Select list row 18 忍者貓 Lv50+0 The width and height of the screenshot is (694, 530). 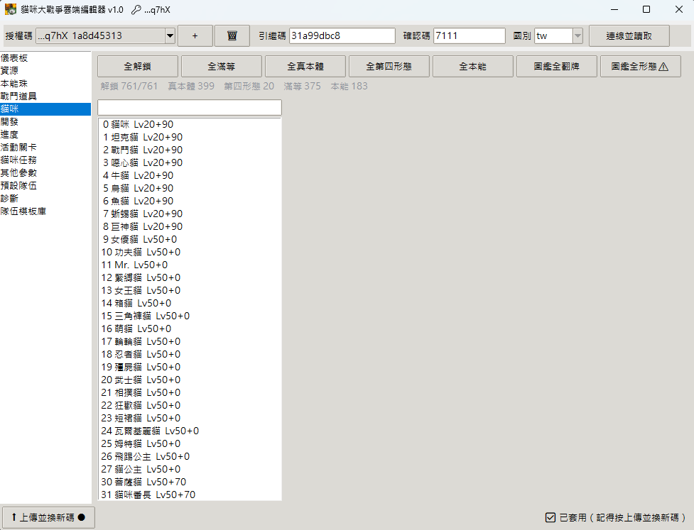[x=190, y=355]
